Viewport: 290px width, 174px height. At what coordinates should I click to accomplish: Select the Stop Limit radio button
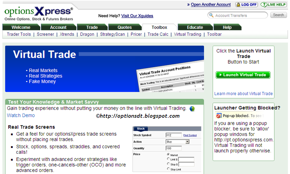coord(168,169)
